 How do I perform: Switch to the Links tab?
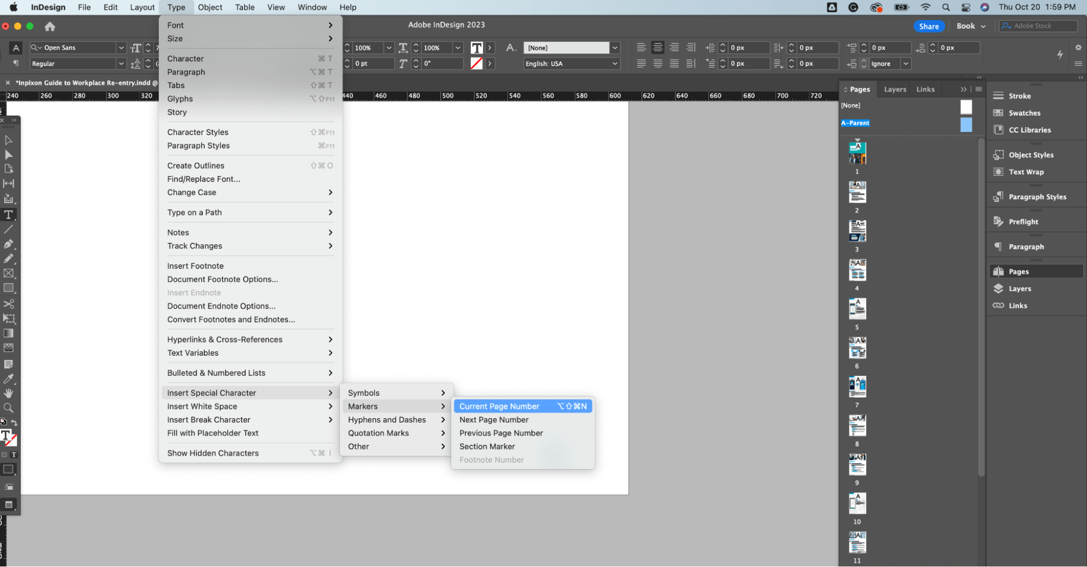click(925, 89)
